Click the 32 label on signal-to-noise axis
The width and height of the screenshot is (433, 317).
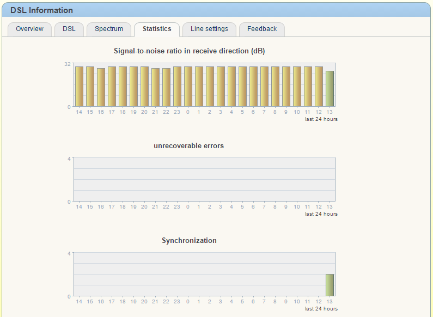pyautogui.click(x=68, y=64)
